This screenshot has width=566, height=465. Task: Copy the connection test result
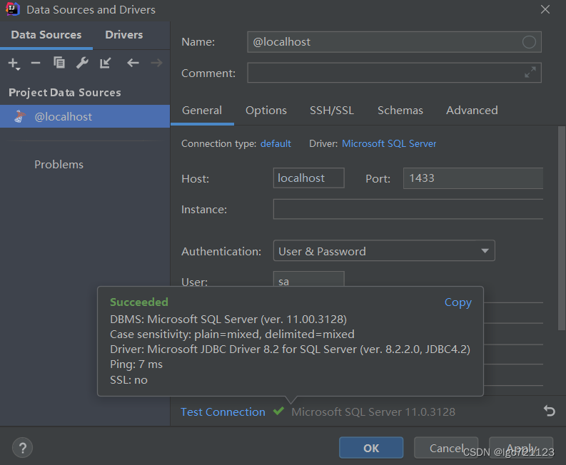pos(458,302)
